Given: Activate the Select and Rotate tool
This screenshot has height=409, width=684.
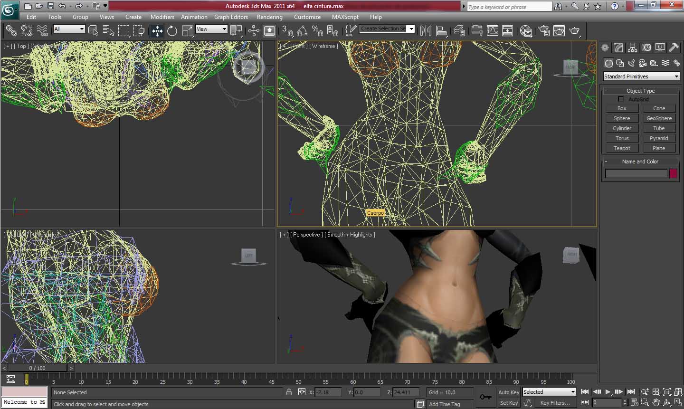Looking at the screenshot, I should pyautogui.click(x=172, y=31).
